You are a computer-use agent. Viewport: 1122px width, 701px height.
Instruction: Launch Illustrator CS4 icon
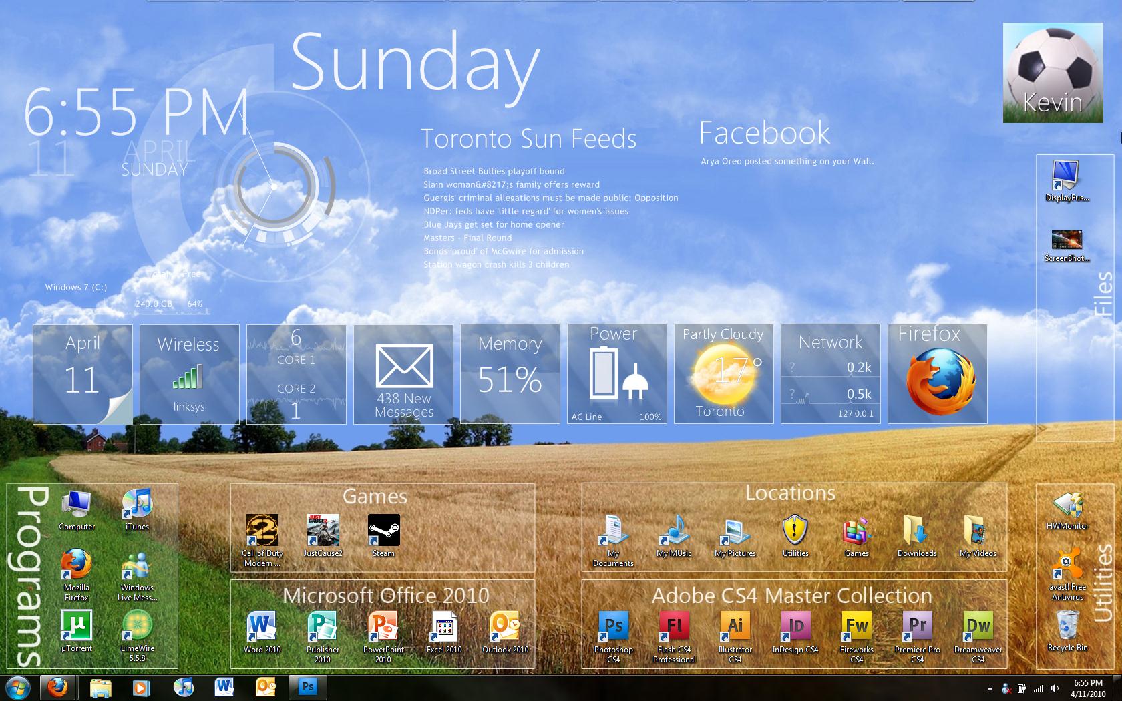click(735, 637)
